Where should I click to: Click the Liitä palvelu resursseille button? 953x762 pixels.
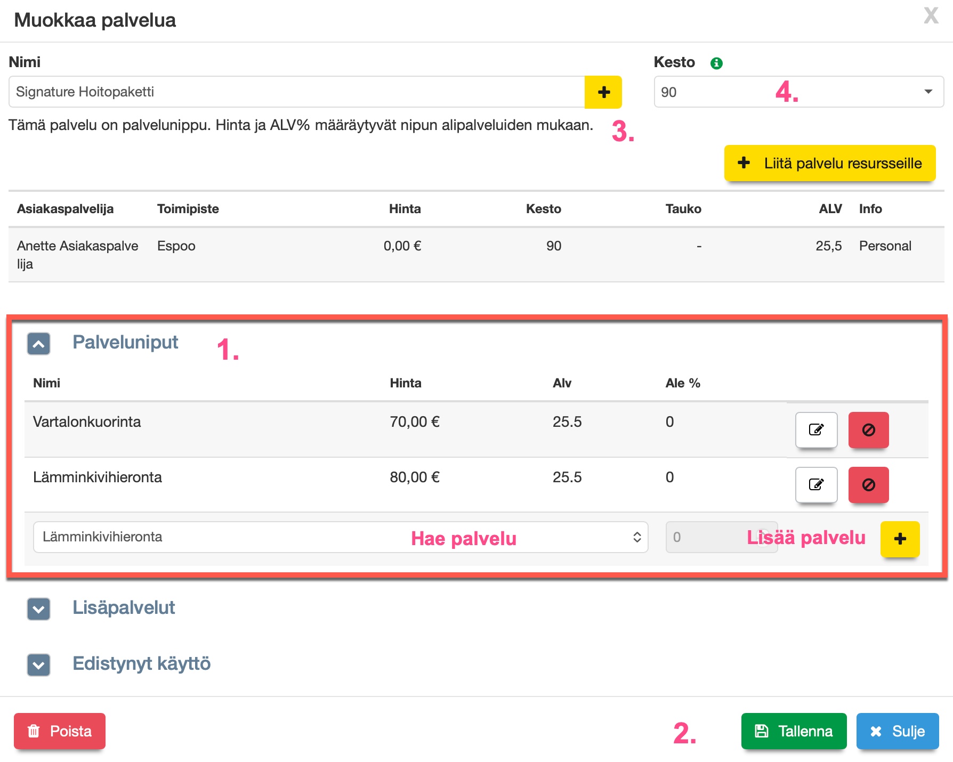[829, 163]
